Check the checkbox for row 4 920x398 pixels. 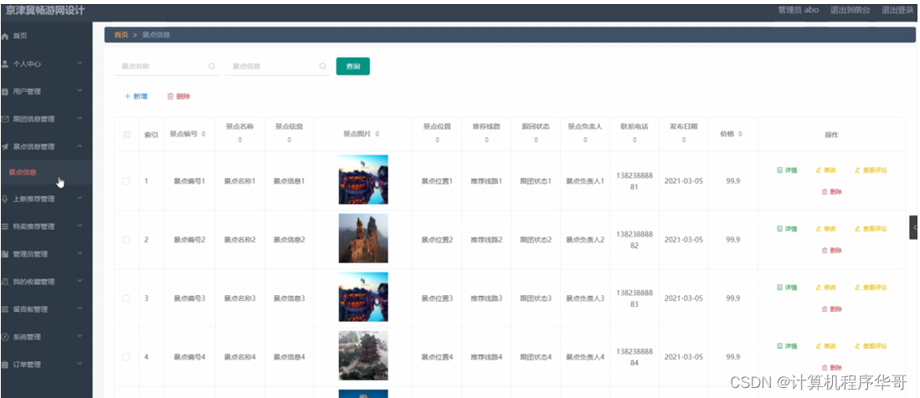point(126,357)
